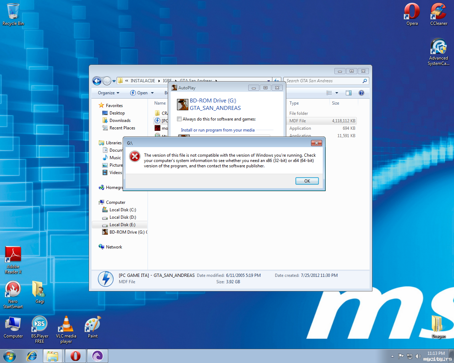Select Music under Libraries

(115, 158)
